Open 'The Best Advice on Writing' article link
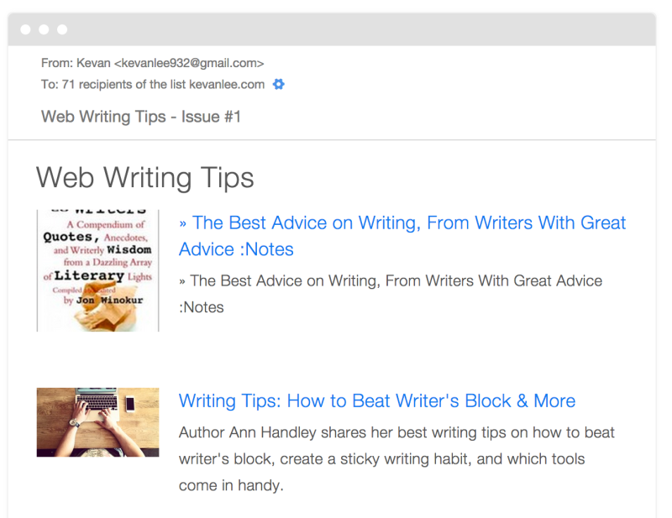672x518 pixels. tap(402, 236)
